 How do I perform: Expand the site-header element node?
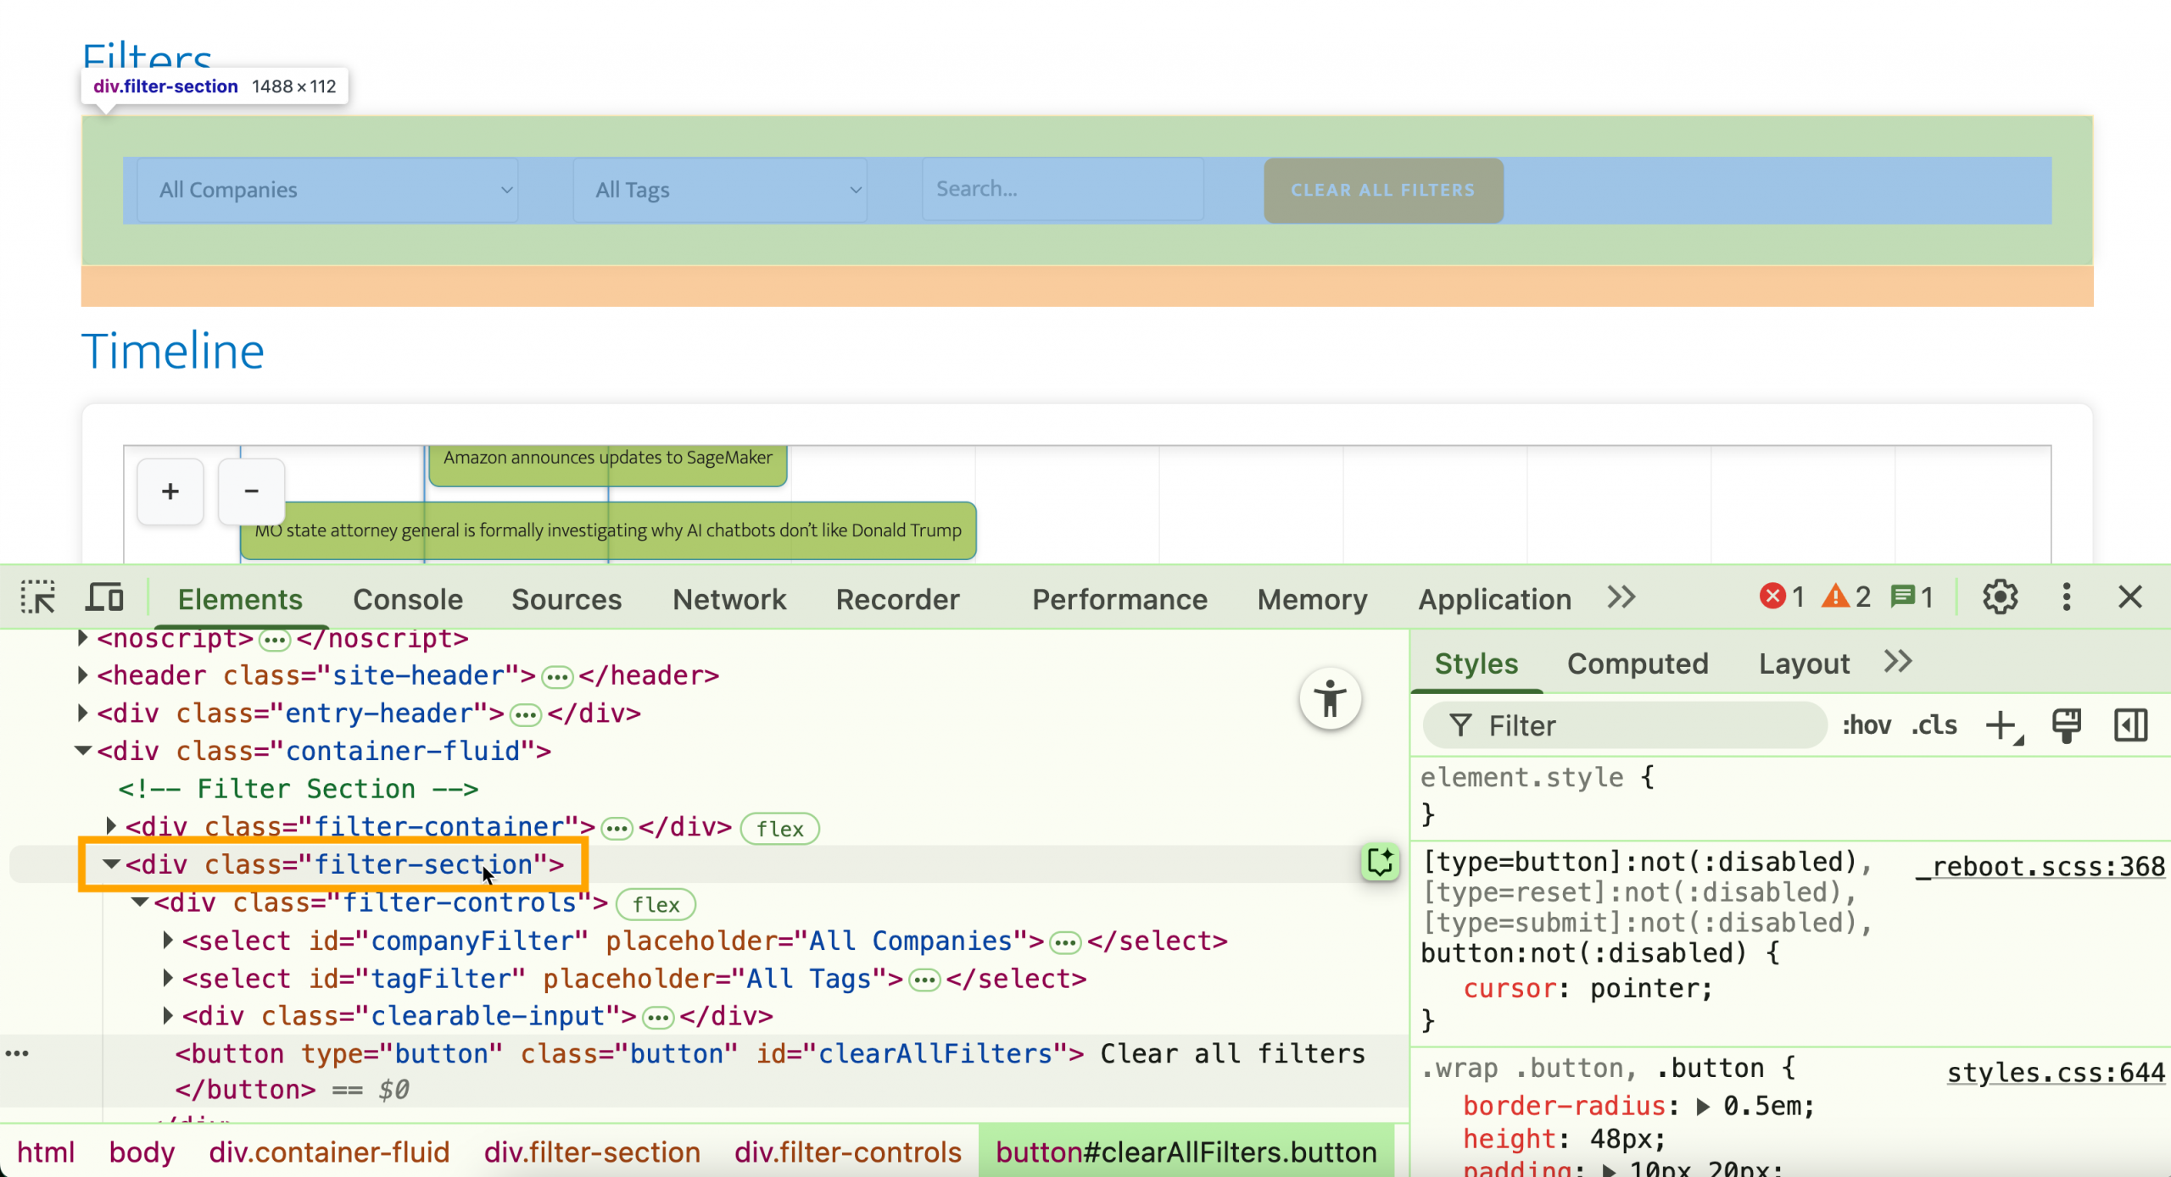tap(82, 675)
